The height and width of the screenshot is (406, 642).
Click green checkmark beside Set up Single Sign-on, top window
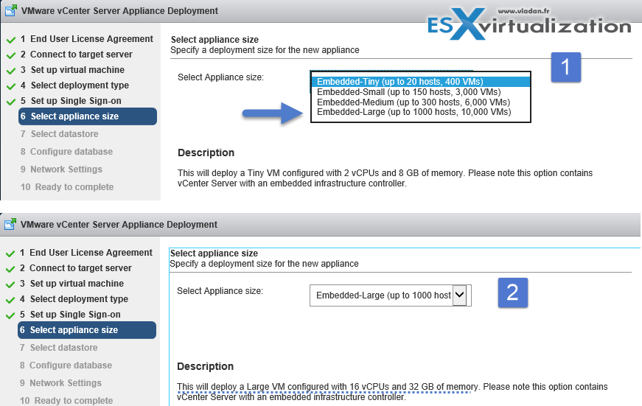pos(11,102)
